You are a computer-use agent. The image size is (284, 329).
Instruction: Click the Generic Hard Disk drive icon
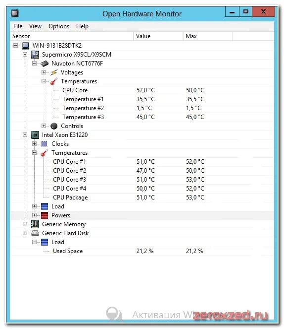35,233
